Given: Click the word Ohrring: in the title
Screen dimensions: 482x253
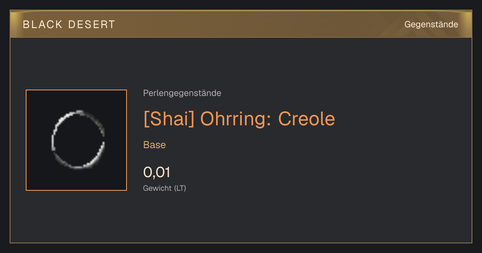Looking at the screenshot, I should 236,118.
